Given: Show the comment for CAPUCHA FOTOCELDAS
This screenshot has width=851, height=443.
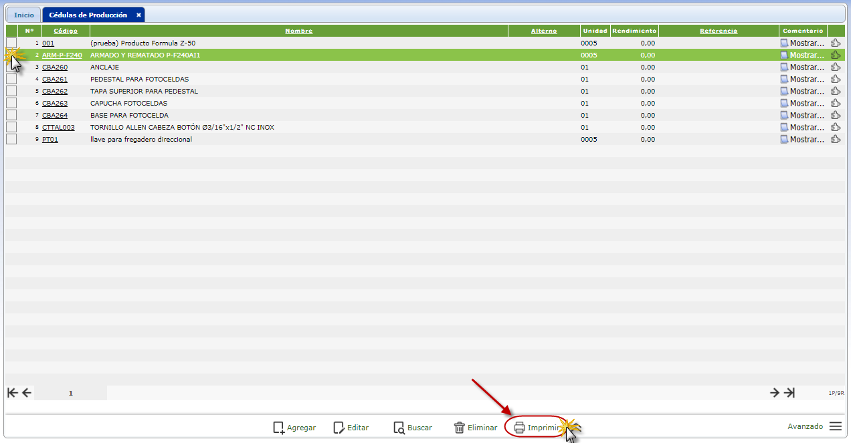Looking at the screenshot, I should tap(803, 104).
